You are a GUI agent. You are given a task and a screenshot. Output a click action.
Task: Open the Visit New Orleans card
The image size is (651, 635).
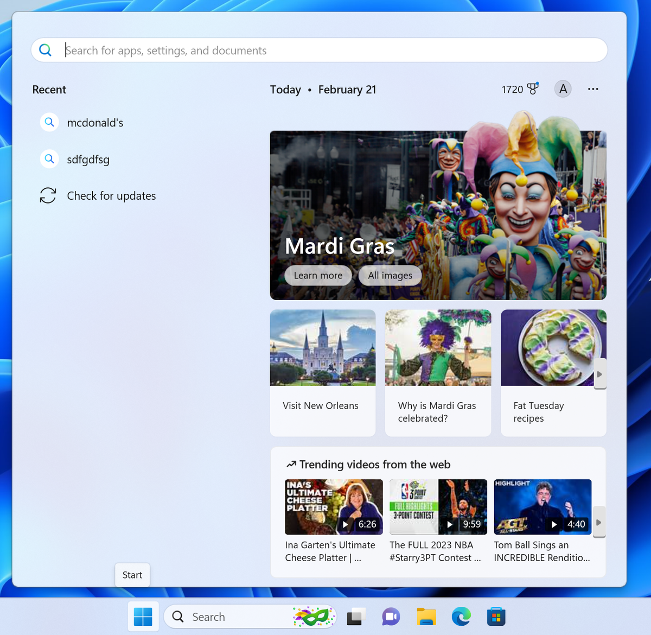click(322, 373)
